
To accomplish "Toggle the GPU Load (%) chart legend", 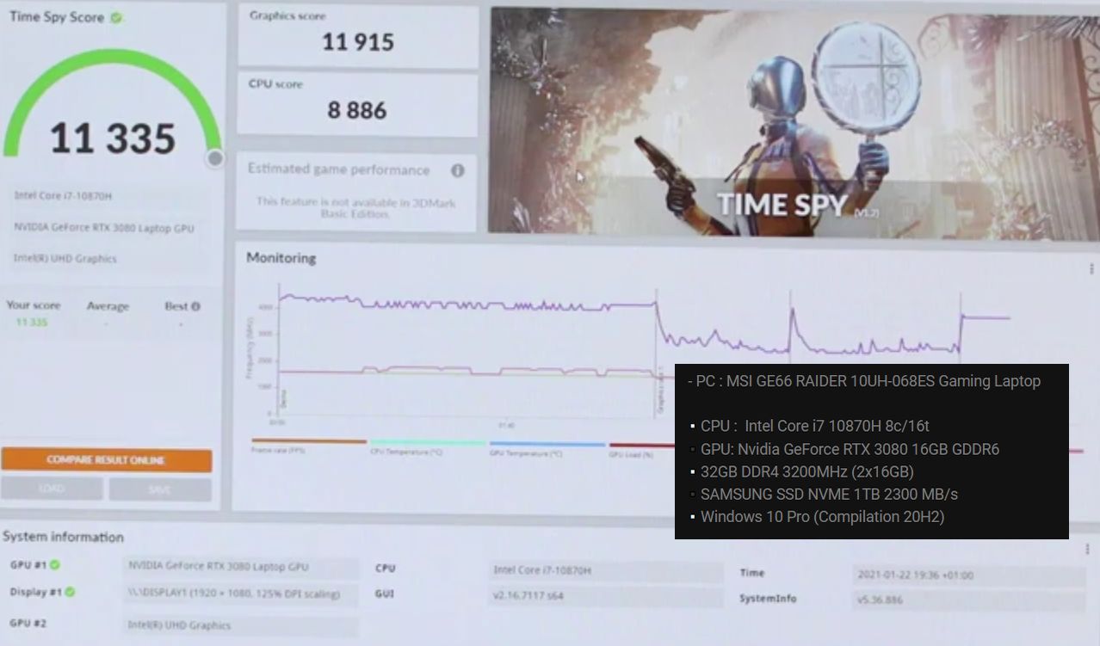I will tap(641, 449).
